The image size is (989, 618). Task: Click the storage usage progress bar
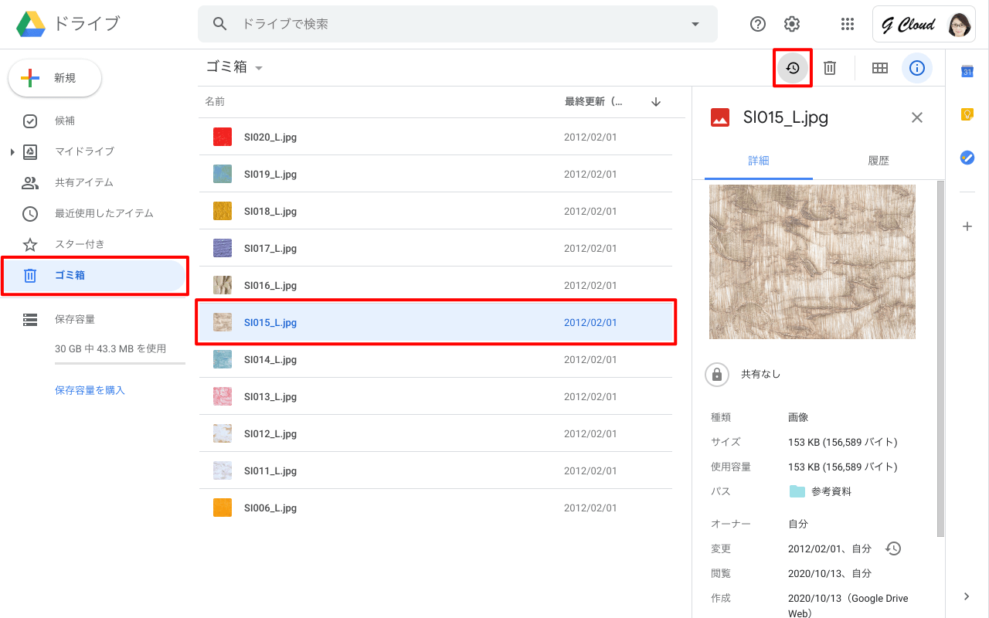pos(120,363)
